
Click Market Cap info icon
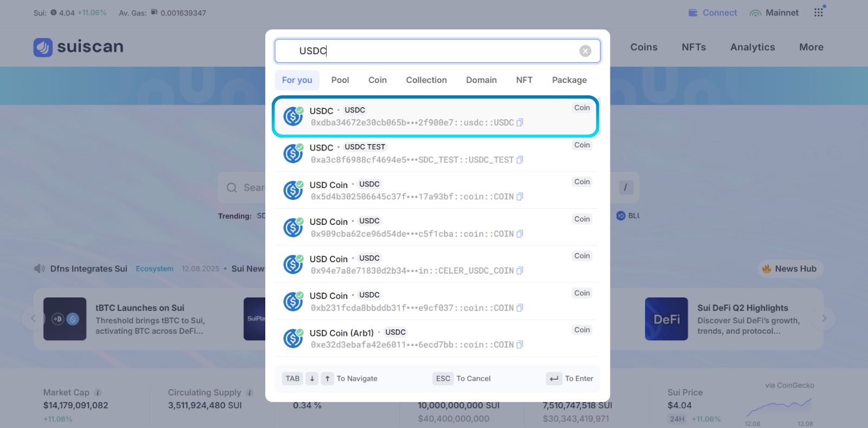98,393
